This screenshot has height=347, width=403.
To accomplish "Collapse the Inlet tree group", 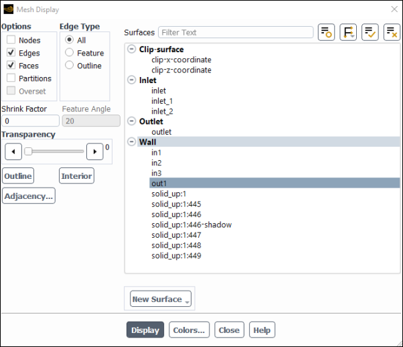I will [x=132, y=80].
